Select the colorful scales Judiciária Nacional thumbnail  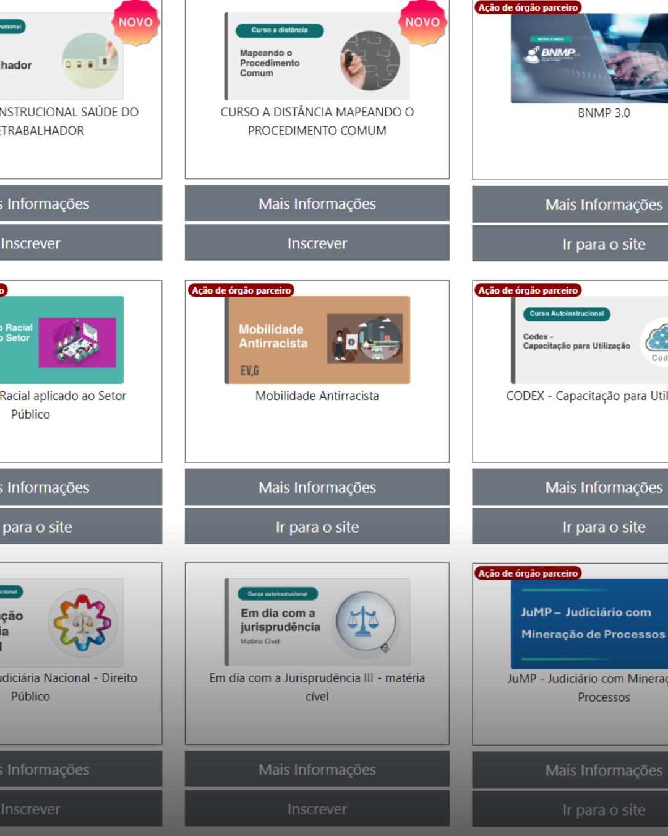(x=62, y=622)
